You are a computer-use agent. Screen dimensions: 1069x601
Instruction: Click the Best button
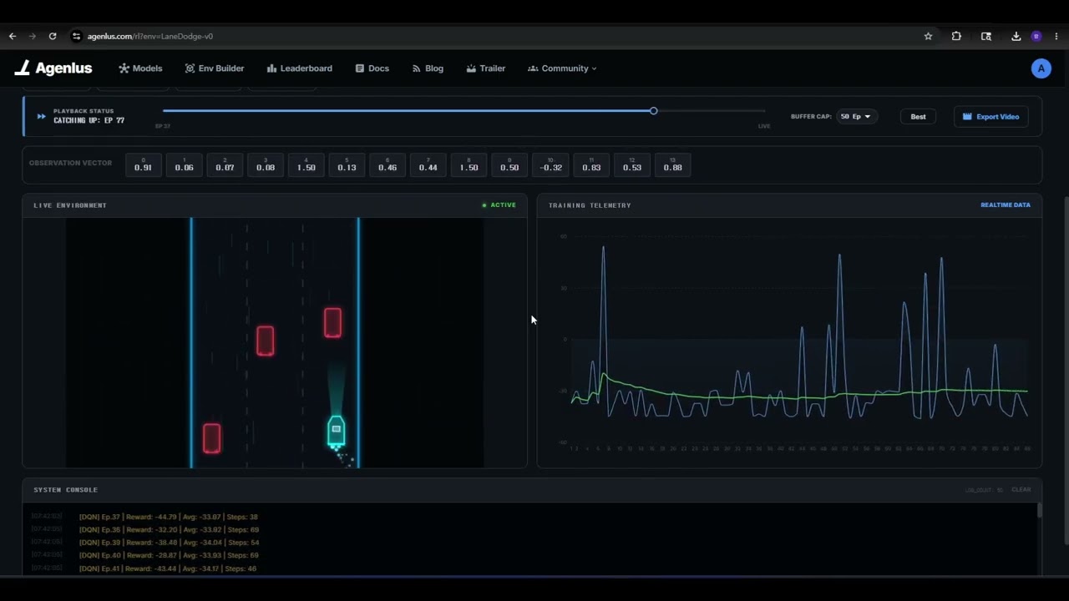point(918,117)
